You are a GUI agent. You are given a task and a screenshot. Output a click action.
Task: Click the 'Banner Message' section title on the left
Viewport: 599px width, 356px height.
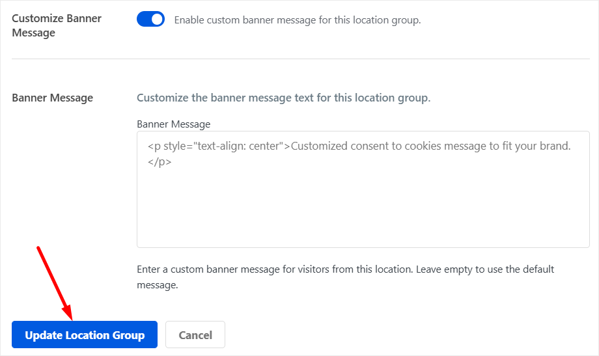[52, 98]
